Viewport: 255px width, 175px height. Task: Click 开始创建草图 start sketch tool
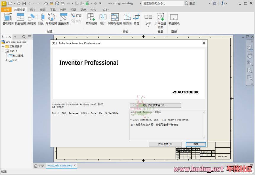pos(160,21)
